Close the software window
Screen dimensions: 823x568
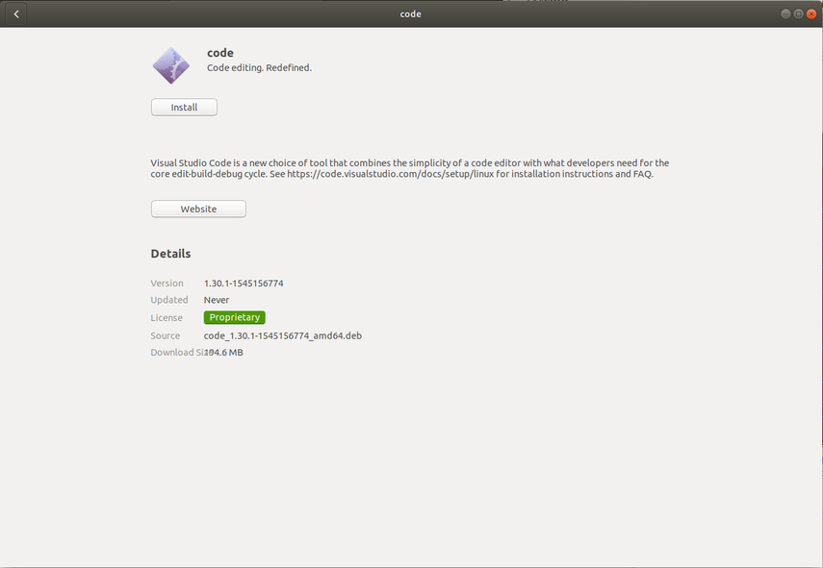[810, 14]
